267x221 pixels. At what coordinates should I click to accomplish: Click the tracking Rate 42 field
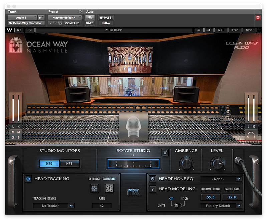coord(102,206)
